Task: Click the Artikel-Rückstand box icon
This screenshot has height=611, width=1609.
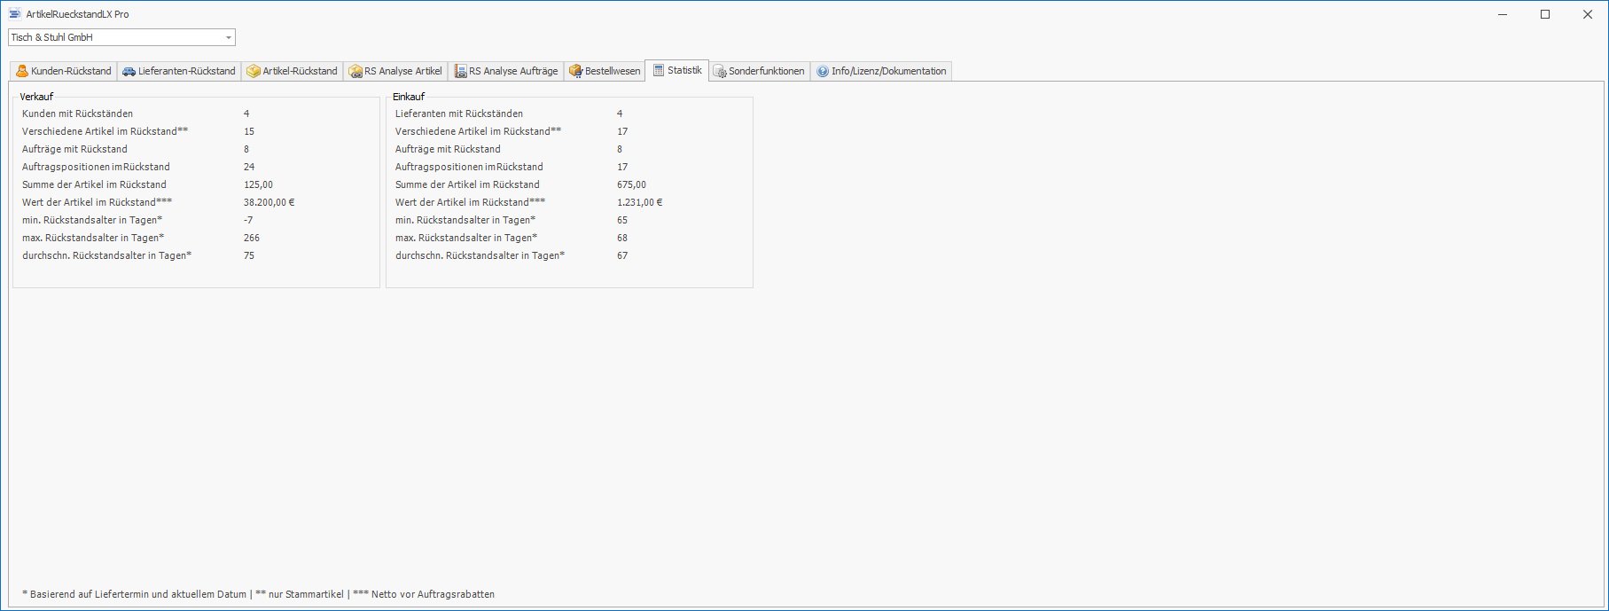Action: tap(254, 71)
